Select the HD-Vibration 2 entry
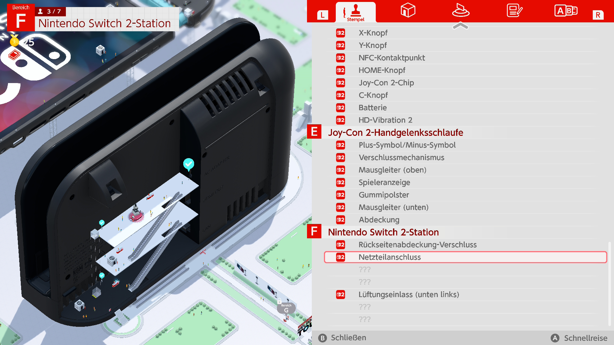614x345 pixels. pyautogui.click(x=385, y=120)
